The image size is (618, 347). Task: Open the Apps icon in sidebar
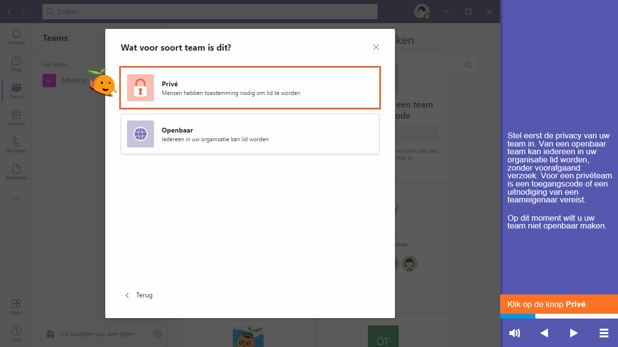tap(16, 307)
